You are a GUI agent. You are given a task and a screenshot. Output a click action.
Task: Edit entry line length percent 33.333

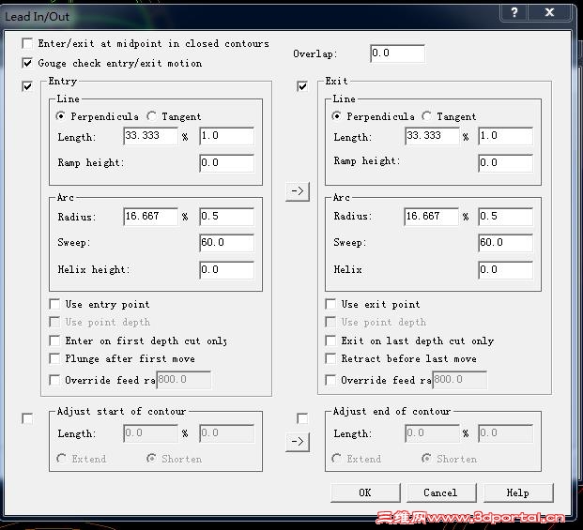click(x=150, y=136)
